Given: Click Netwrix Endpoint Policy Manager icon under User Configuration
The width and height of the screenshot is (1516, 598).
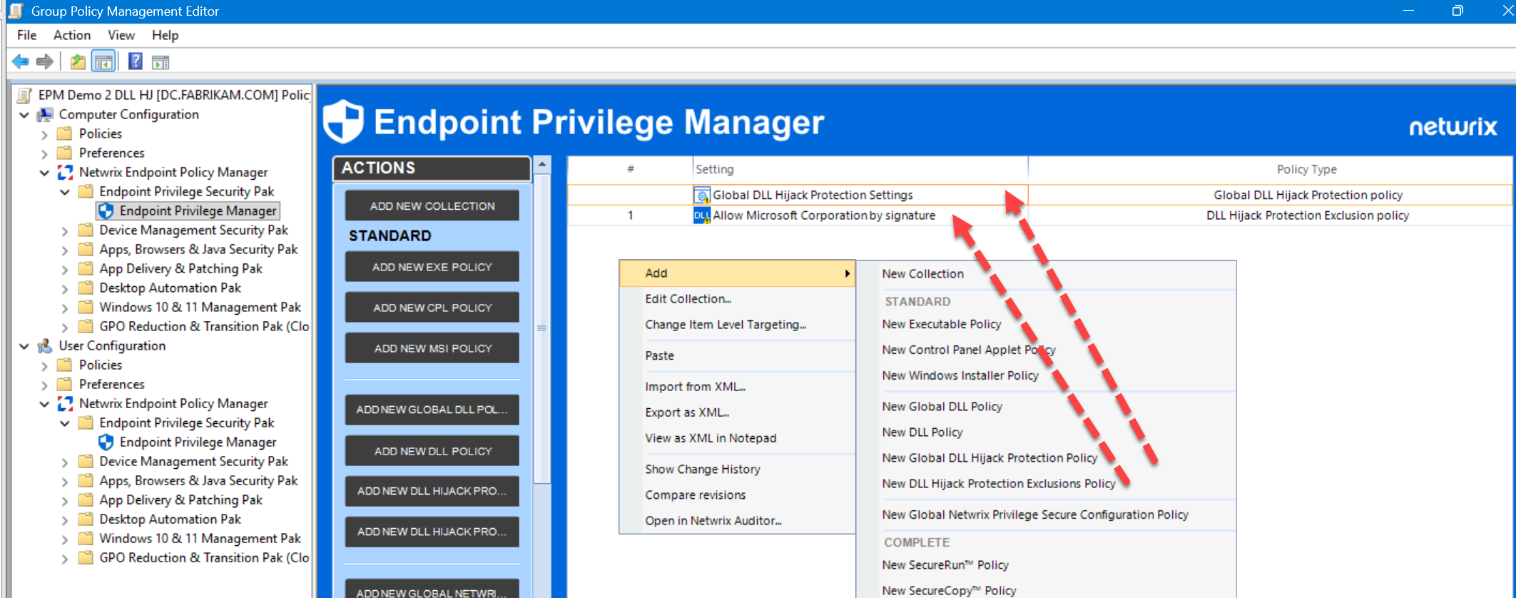Looking at the screenshot, I should pyautogui.click(x=66, y=403).
